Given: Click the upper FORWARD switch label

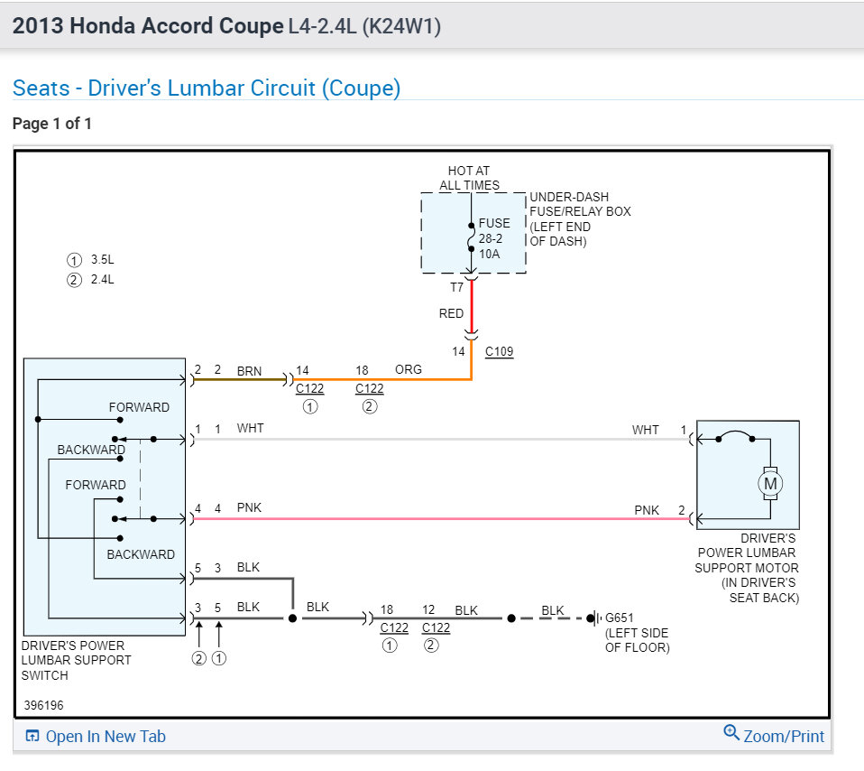Looking at the screenshot, I should 139,407.
